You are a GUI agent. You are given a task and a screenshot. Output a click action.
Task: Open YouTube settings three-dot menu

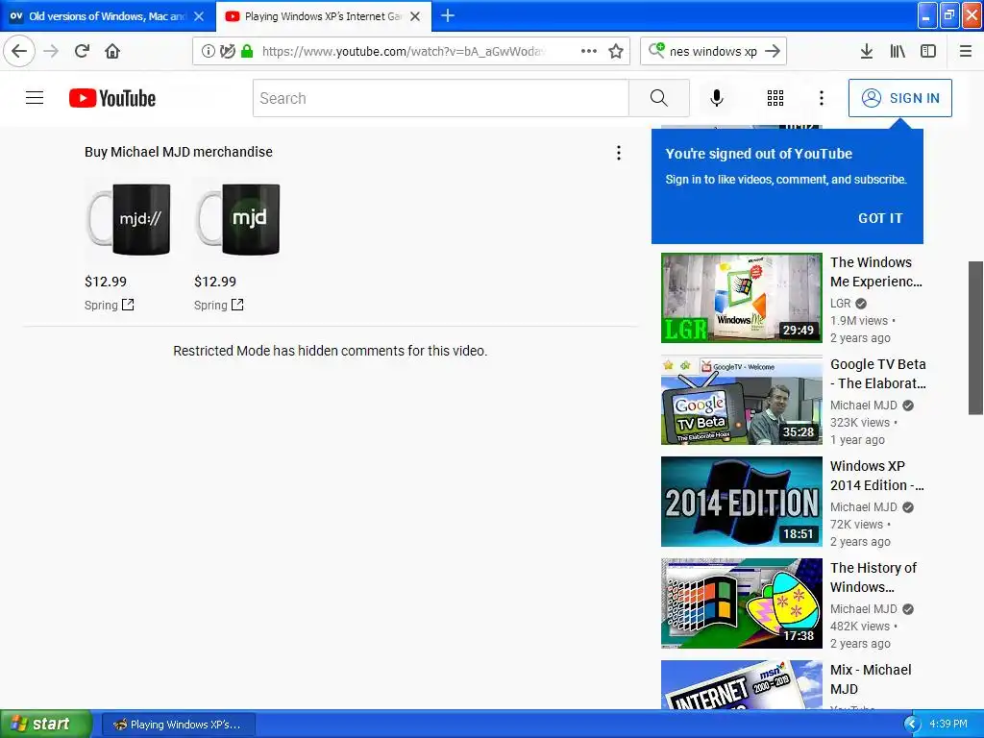[x=822, y=98]
